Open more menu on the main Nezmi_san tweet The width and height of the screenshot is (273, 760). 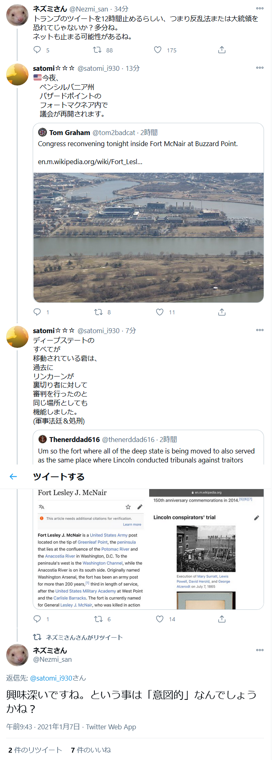(260, 650)
